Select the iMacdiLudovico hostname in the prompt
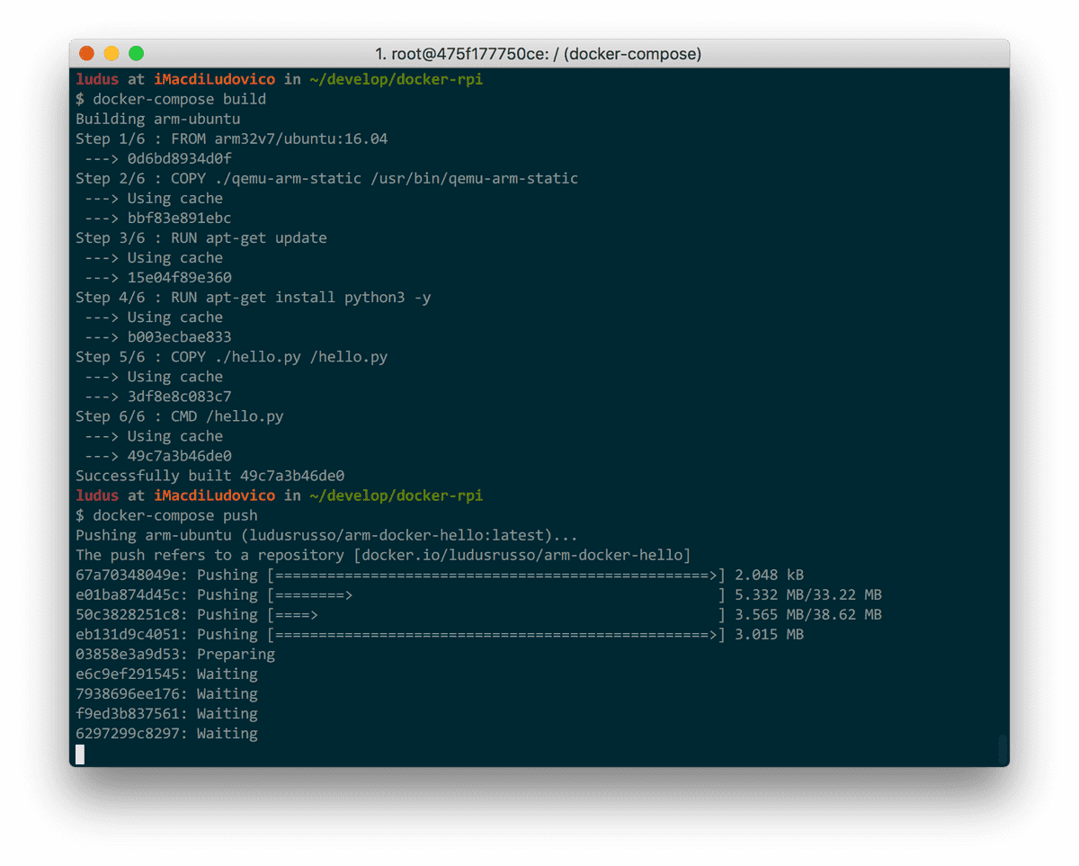The width and height of the screenshot is (1079, 866). (x=216, y=79)
